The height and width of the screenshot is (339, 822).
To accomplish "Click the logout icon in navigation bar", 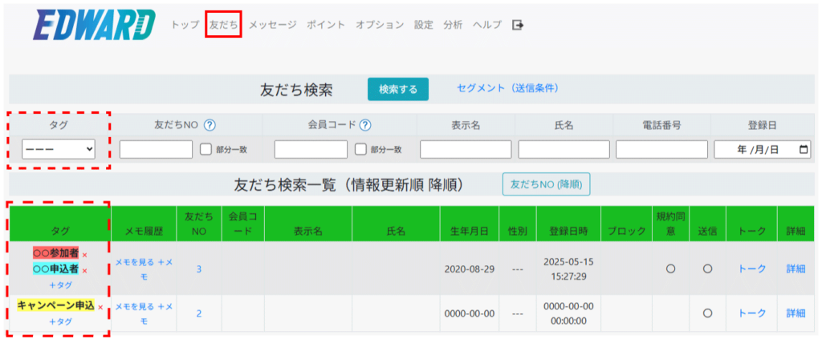I will 519,25.
